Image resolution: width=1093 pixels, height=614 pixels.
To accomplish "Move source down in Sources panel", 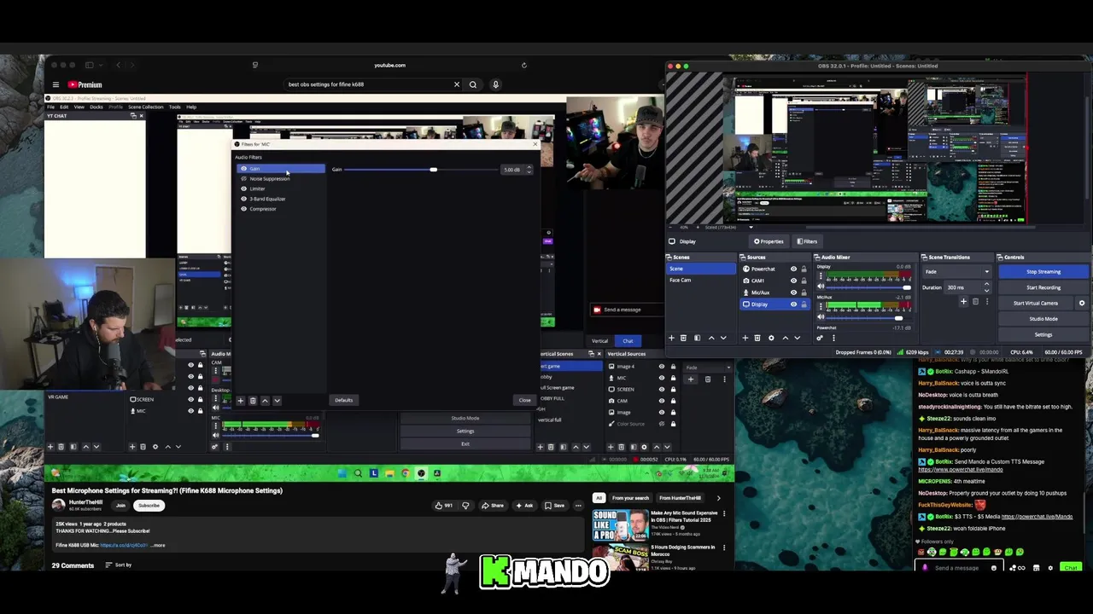I will (x=798, y=338).
